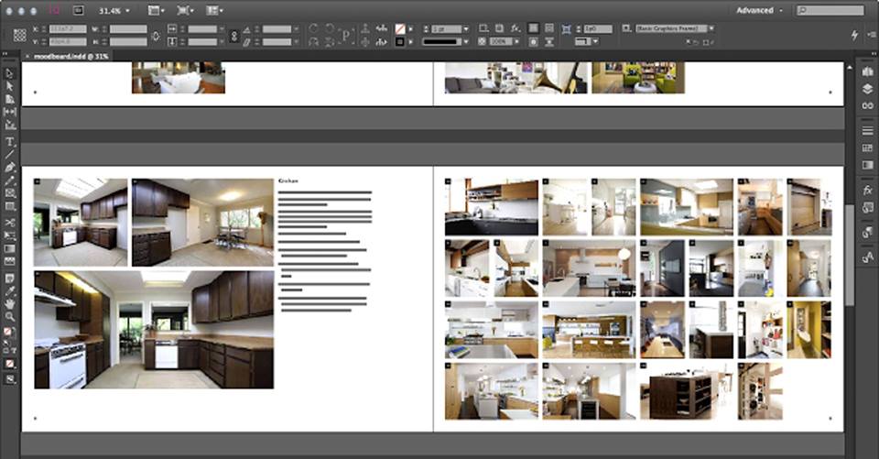Activate the Scissors tool
This screenshot has height=459, width=879.
[x=10, y=223]
